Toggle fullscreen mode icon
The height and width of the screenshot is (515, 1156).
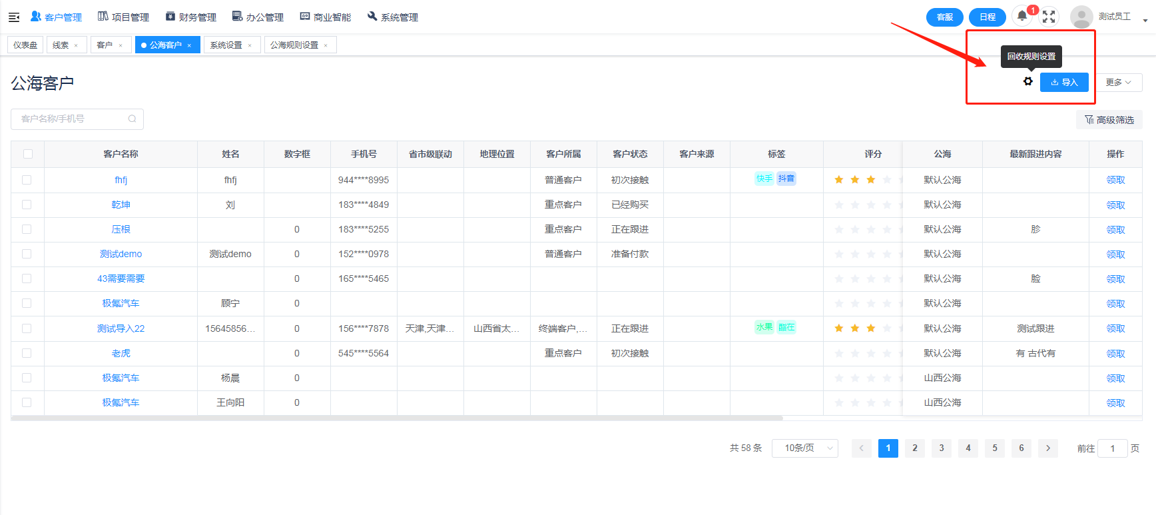[x=1049, y=17]
